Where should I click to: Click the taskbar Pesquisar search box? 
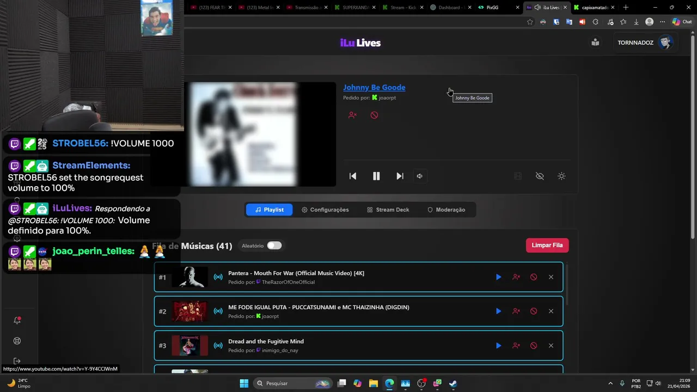tap(293, 383)
